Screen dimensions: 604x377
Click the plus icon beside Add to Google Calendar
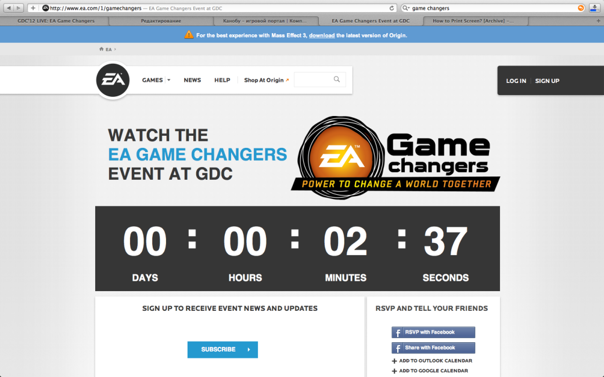[394, 371]
